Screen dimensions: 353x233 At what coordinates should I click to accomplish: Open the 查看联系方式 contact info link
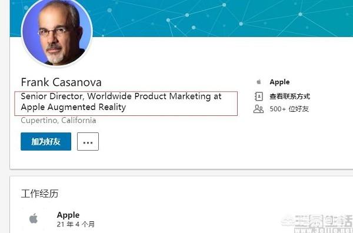pyautogui.click(x=289, y=96)
